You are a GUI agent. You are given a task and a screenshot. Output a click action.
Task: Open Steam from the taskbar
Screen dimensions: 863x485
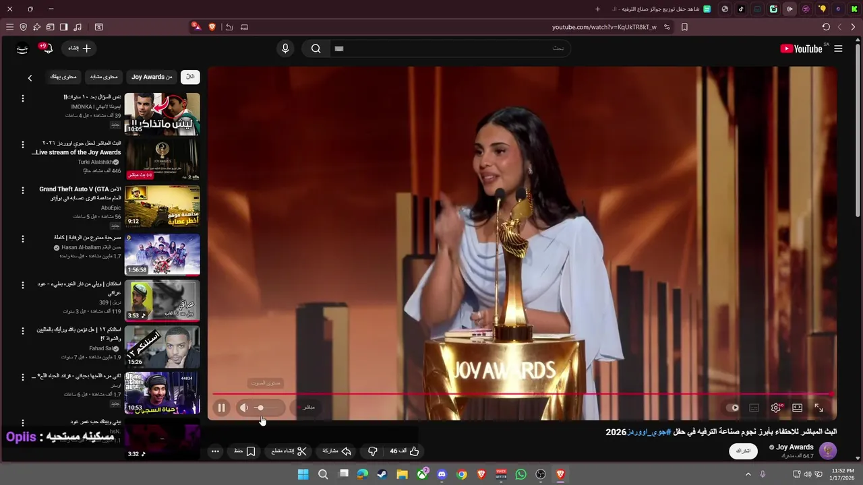(382, 474)
